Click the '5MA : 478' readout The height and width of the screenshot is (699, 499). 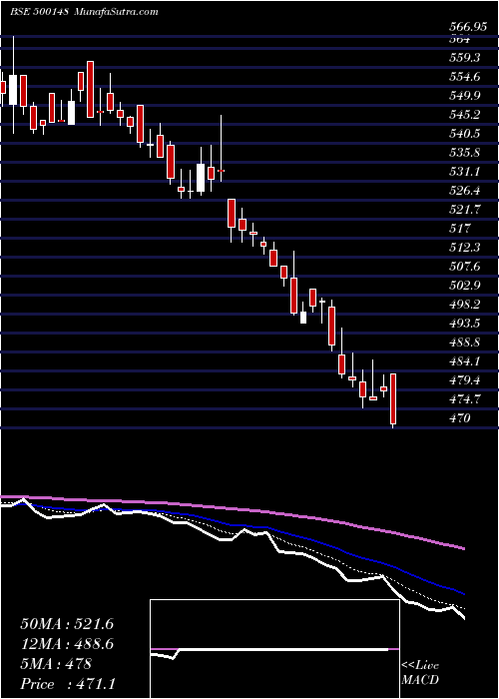56,664
